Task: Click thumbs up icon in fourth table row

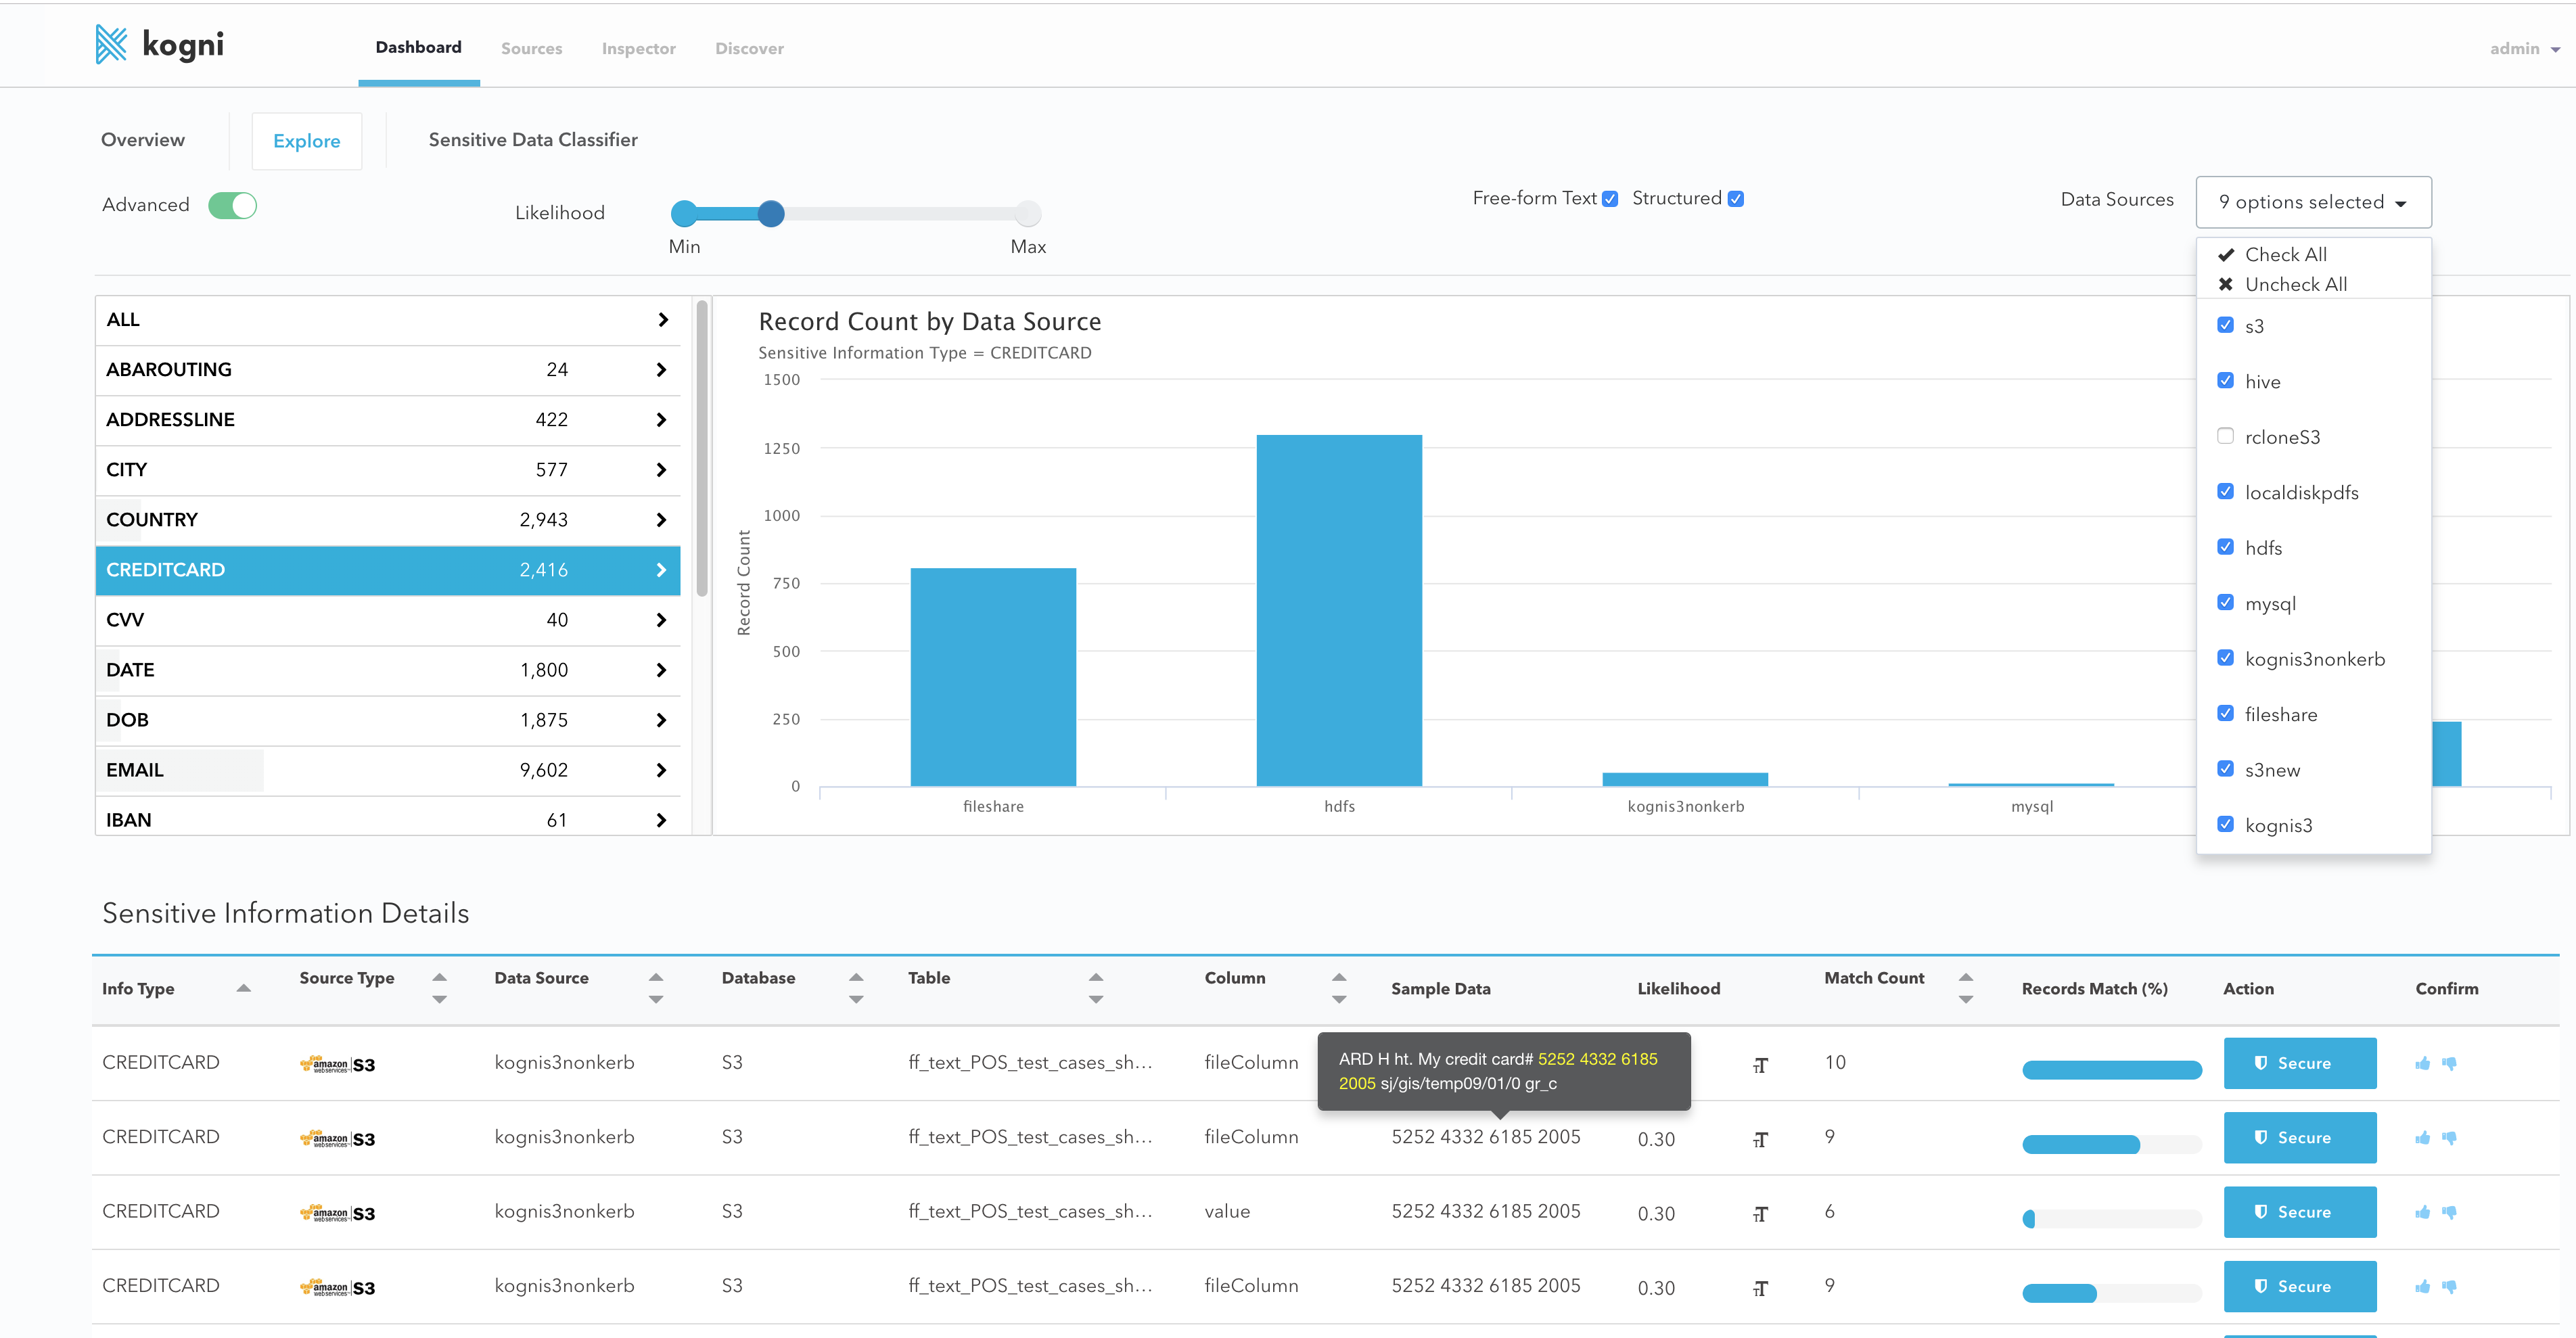Action: coord(2422,1286)
